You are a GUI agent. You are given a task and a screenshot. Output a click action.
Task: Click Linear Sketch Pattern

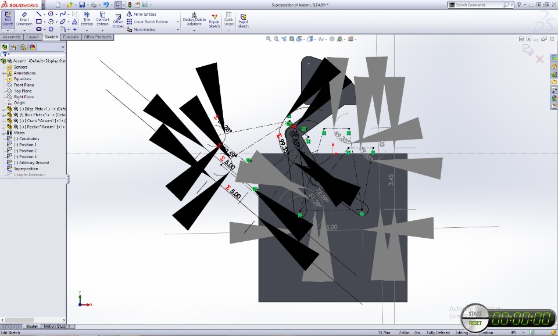point(147,22)
